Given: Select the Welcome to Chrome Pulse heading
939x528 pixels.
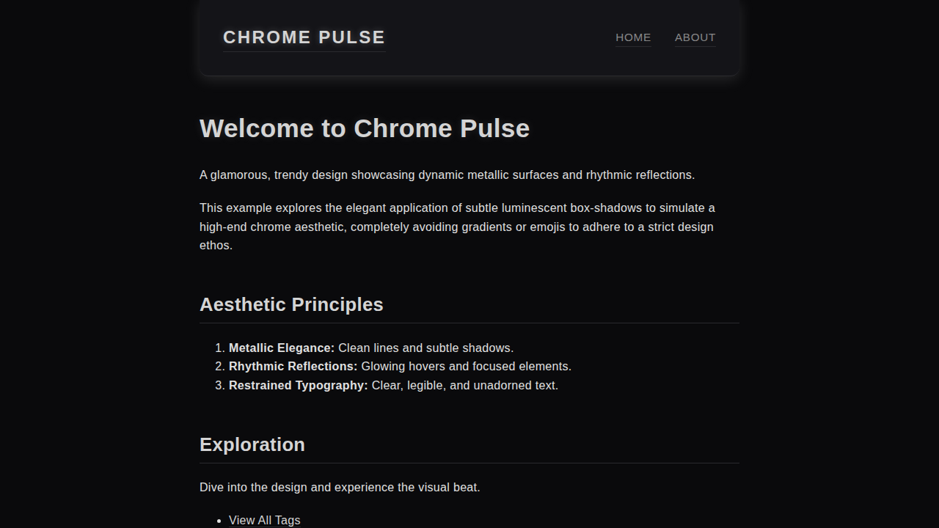Looking at the screenshot, I should [x=365, y=128].
